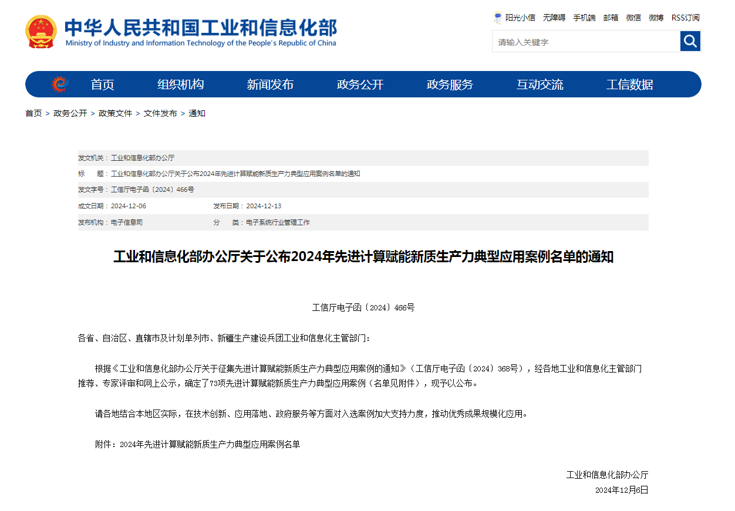Open the 工信数据 menu item
The height and width of the screenshot is (511, 735).
629,84
